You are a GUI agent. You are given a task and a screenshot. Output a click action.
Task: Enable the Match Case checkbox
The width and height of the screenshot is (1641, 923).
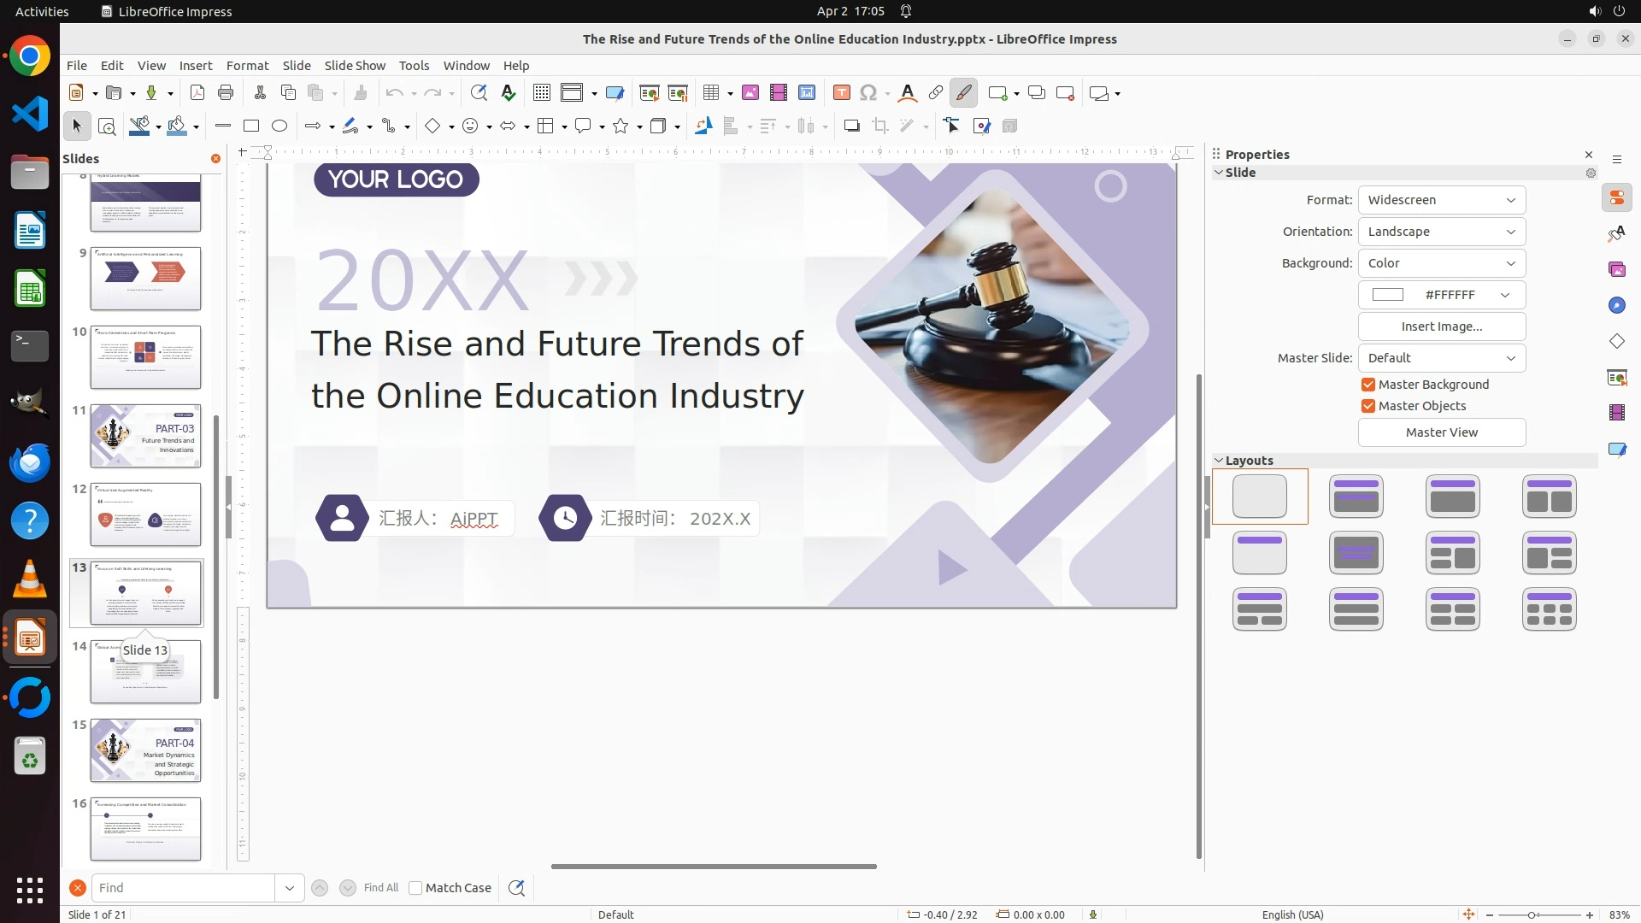415,888
